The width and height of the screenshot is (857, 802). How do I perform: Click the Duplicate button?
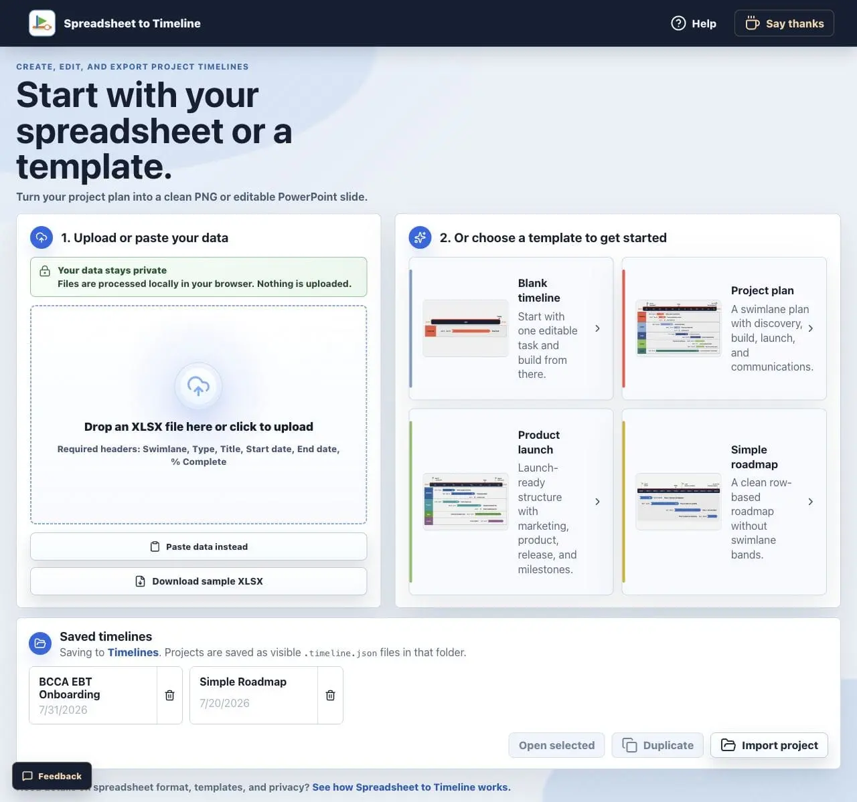click(657, 745)
